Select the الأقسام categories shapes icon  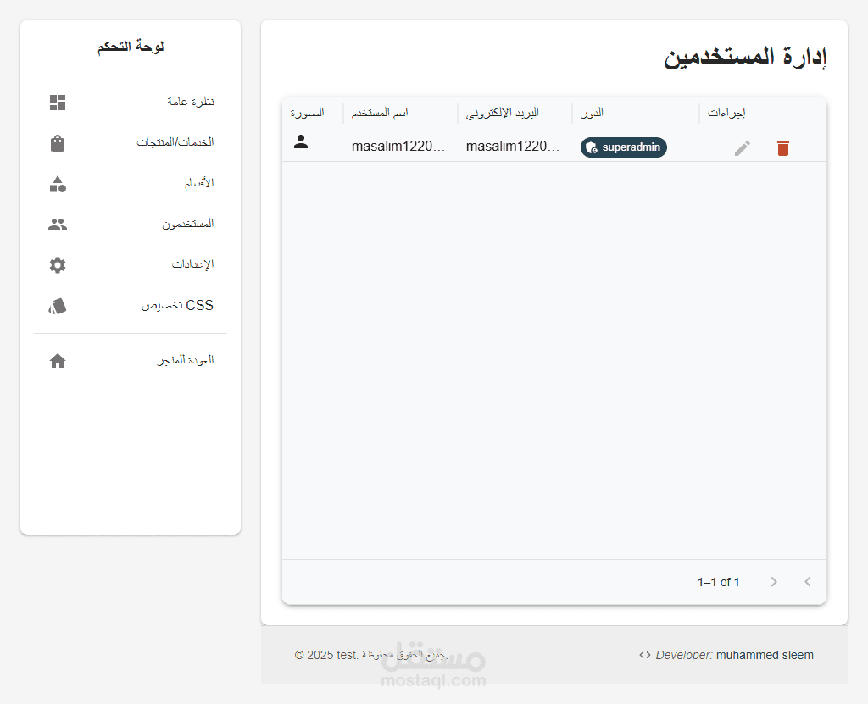pyautogui.click(x=57, y=183)
